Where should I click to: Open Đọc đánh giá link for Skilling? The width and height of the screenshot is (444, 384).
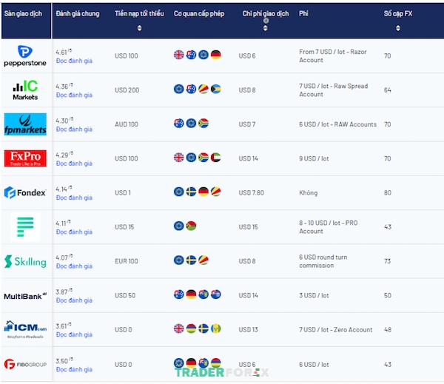click(74, 266)
